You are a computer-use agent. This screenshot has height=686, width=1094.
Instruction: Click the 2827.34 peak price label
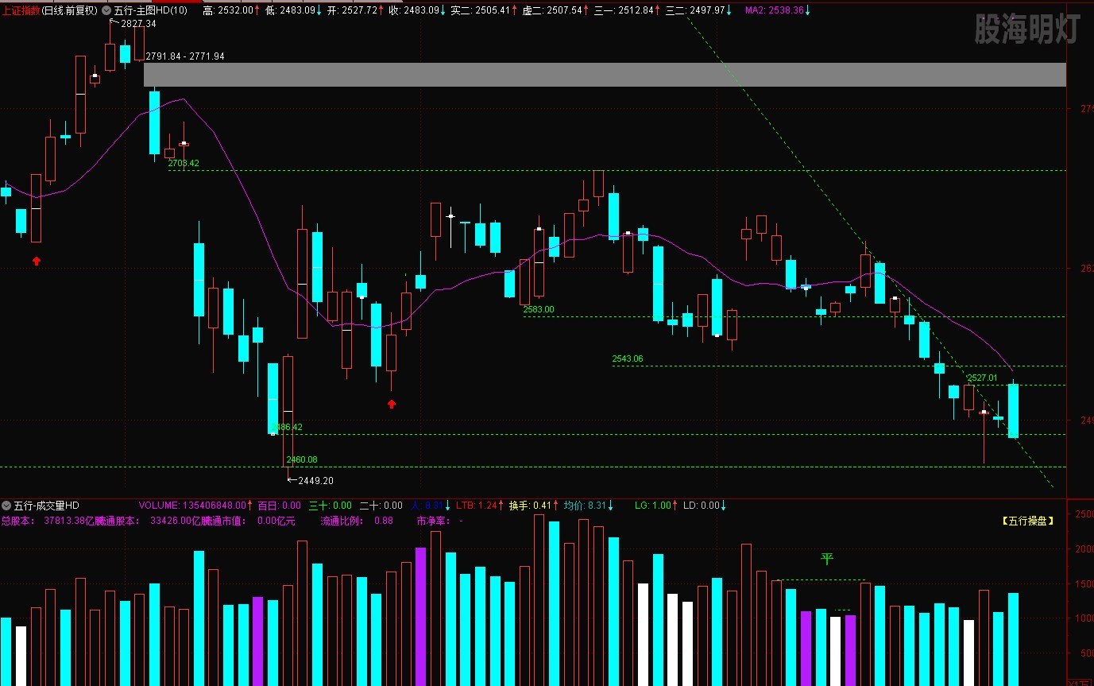click(138, 24)
